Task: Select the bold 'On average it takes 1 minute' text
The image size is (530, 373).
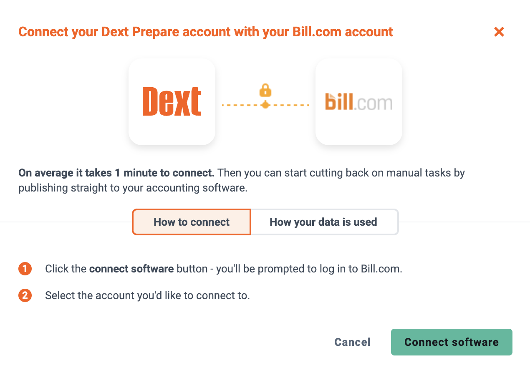Action: point(116,172)
